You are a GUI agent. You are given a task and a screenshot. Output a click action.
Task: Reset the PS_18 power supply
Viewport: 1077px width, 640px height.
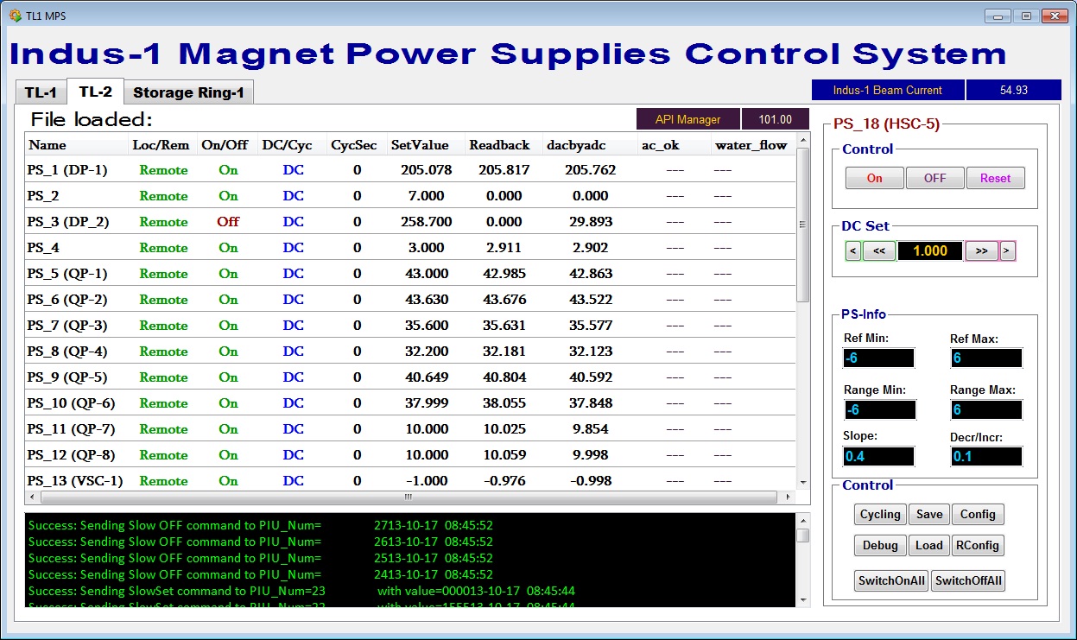click(x=995, y=178)
